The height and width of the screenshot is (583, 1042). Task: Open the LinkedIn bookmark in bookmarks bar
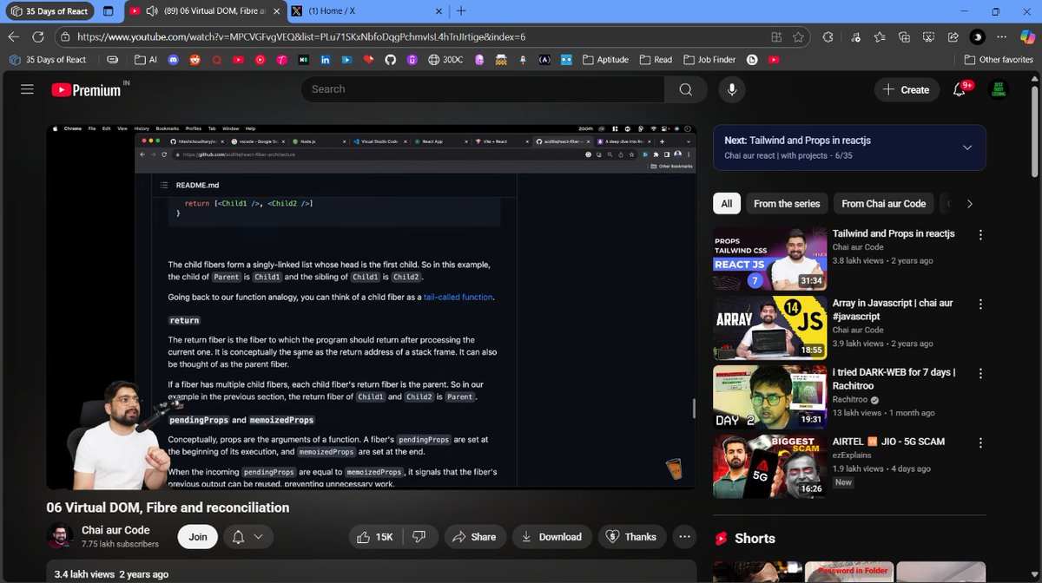[x=325, y=60]
